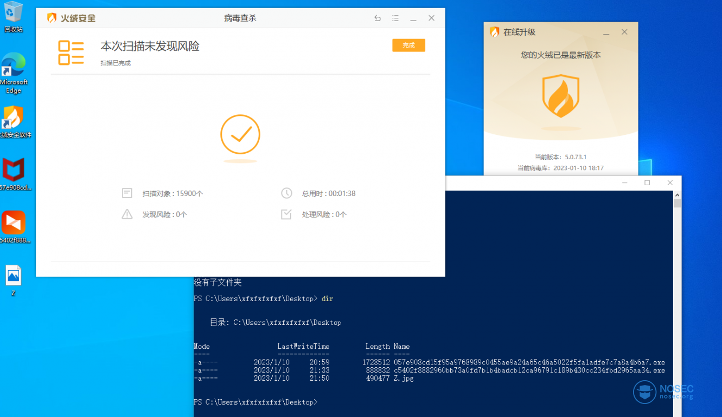This screenshot has width=722, height=417.
Task: Click the 完成 button in the scan window
Action: (x=408, y=45)
